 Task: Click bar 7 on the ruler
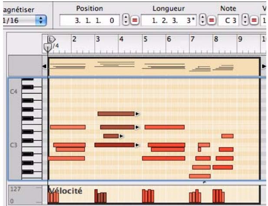192,39
